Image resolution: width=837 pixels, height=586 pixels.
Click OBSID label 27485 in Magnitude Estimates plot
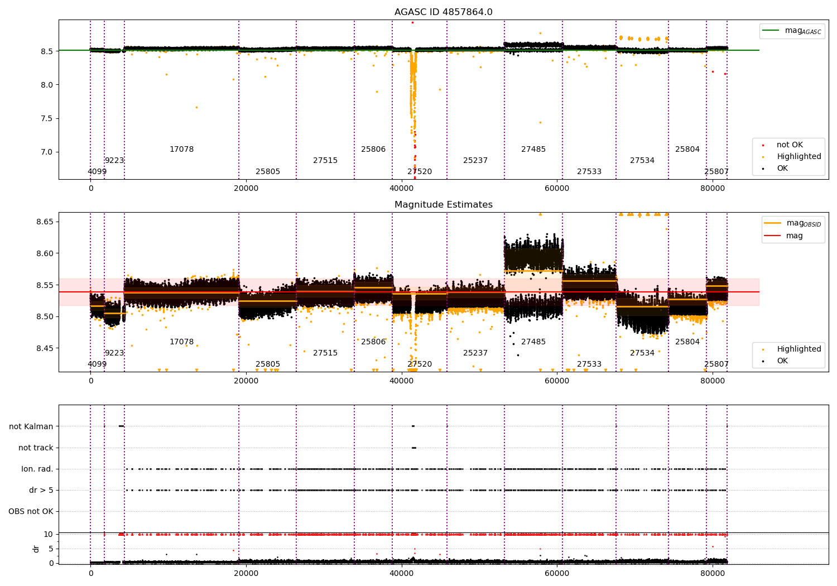click(533, 342)
